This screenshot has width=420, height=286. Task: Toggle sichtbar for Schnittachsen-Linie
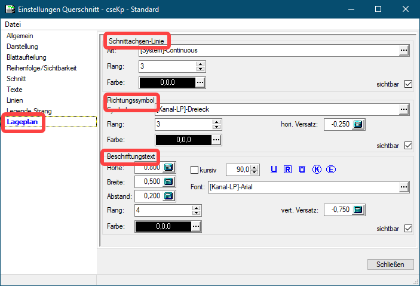coord(409,84)
